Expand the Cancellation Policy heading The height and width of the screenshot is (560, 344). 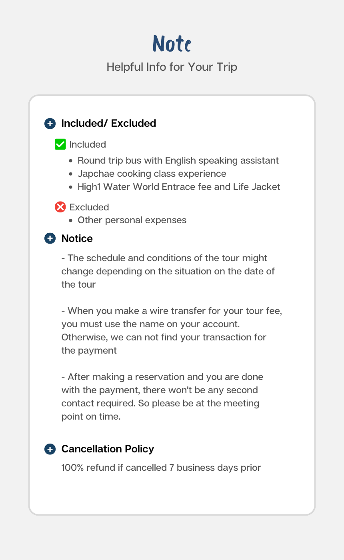pyautogui.click(x=108, y=449)
